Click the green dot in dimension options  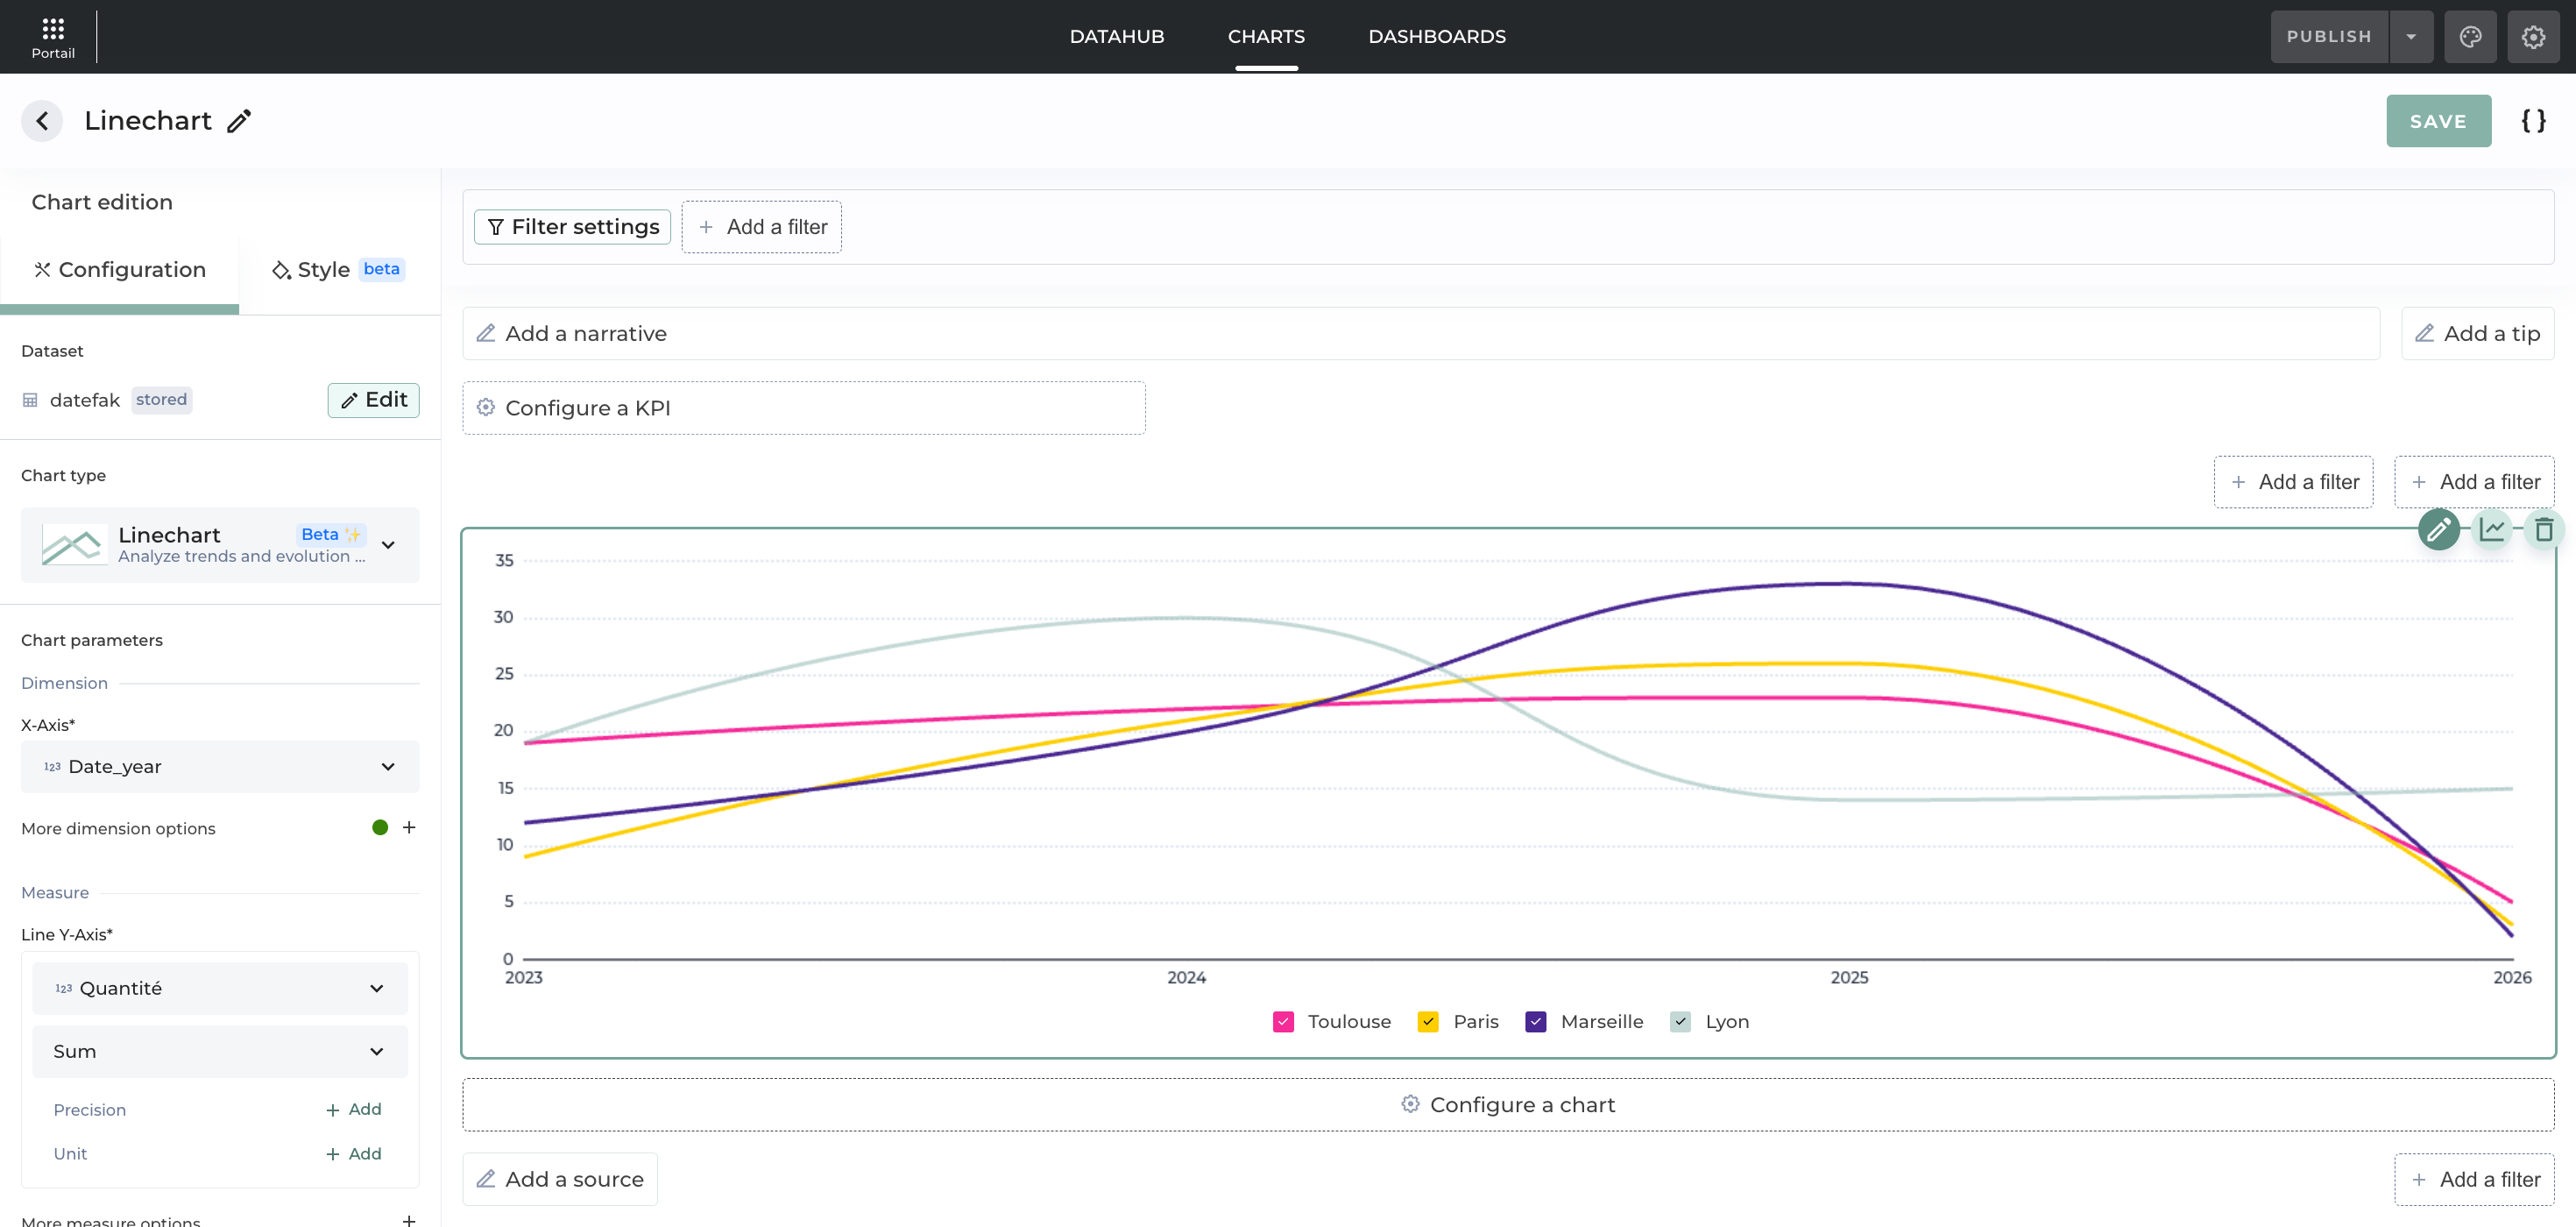(380, 827)
